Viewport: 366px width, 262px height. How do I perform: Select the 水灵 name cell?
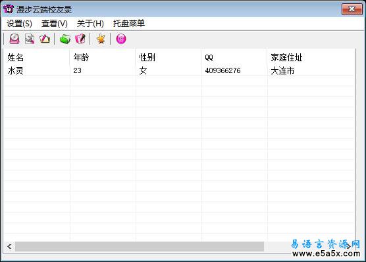tap(15, 70)
